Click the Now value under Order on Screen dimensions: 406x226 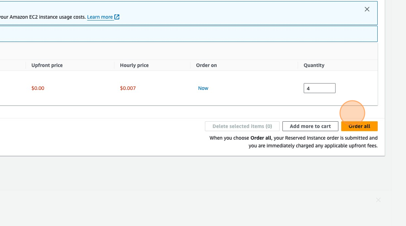[203, 88]
